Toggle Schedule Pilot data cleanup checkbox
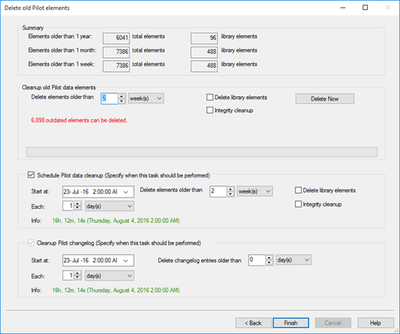Screen dimensions: 400x334 tap(31, 175)
